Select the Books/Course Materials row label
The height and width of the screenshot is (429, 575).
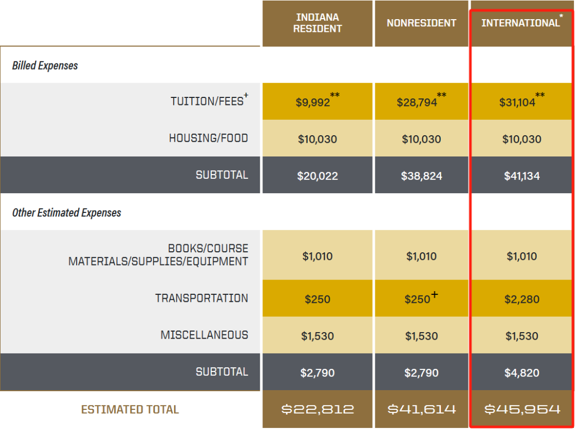pyautogui.click(x=158, y=255)
